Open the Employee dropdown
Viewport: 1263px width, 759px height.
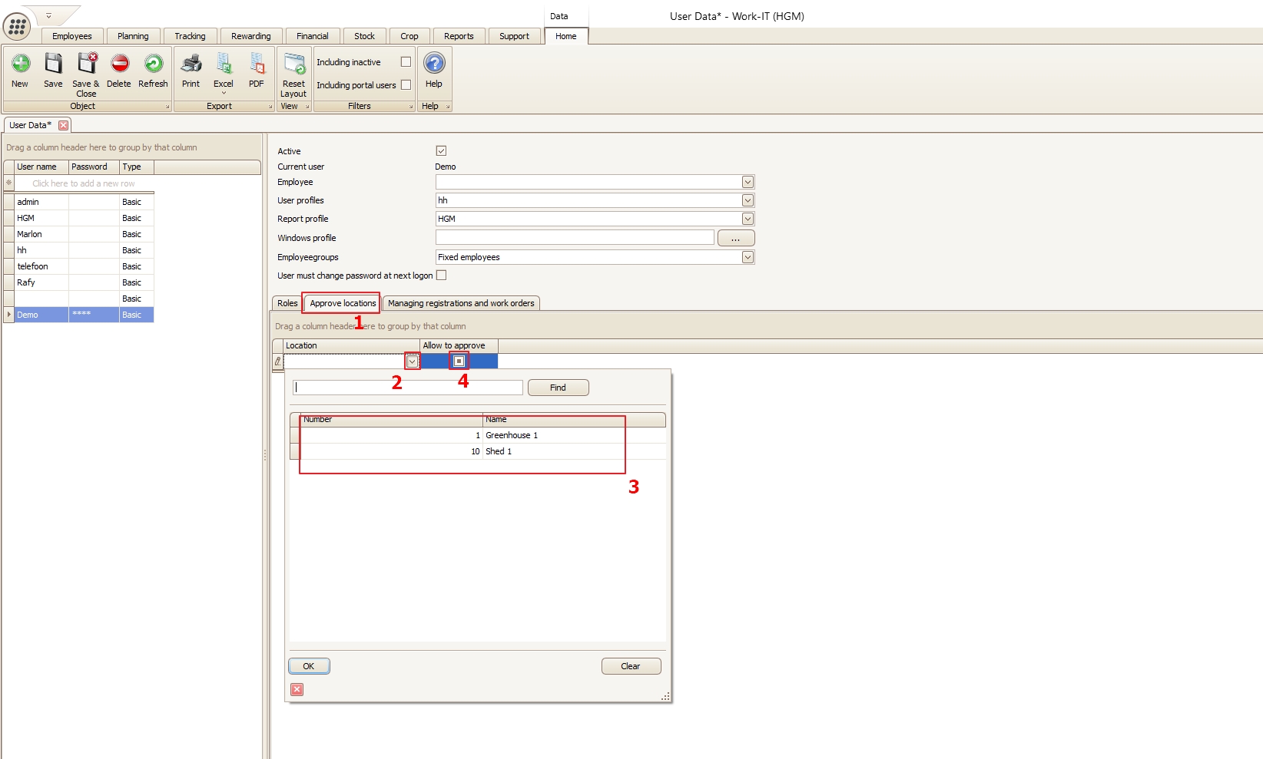pyautogui.click(x=748, y=182)
